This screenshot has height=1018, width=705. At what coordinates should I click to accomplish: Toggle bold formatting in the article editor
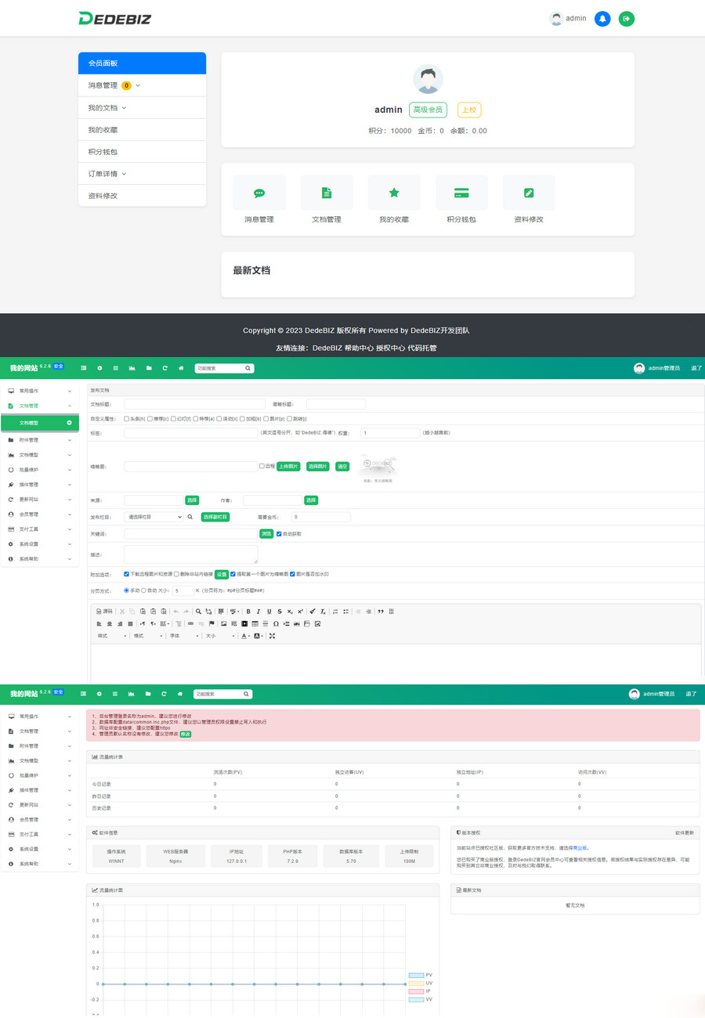248,610
